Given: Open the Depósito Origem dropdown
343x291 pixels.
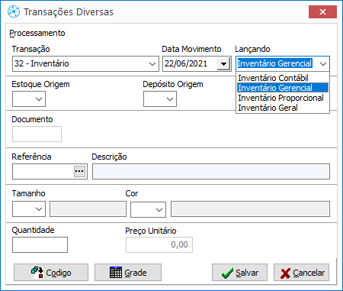Looking at the screenshot, I should (x=160, y=99).
